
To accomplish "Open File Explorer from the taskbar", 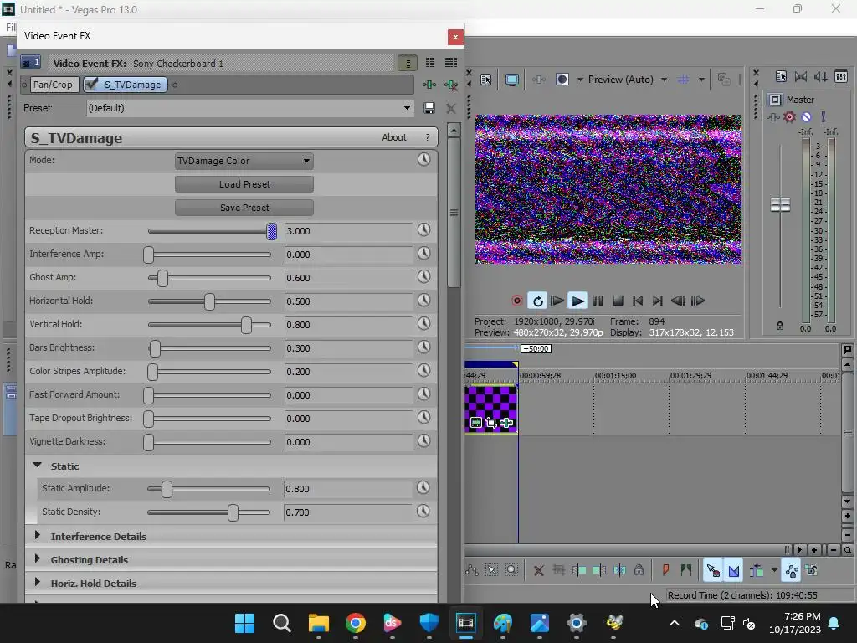I will [319, 623].
